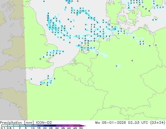Select the magenta swatch between 40 and 45
Viewport: 166px width, 129px height.
(71, 126)
